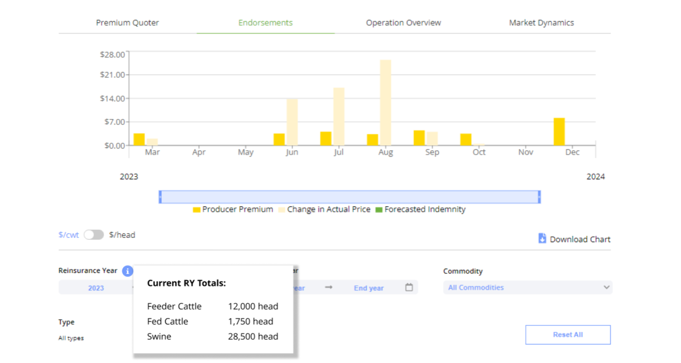Click the Dec x-axis label
The height and width of the screenshot is (363, 681).
[x=572, y=152]
